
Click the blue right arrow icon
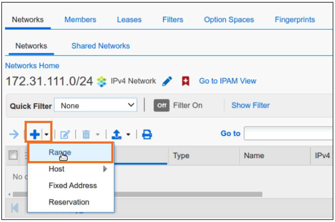coord(14,135)
